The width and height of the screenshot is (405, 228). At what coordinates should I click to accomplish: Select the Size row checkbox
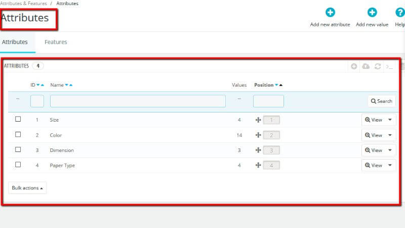[x=18, y=119]
